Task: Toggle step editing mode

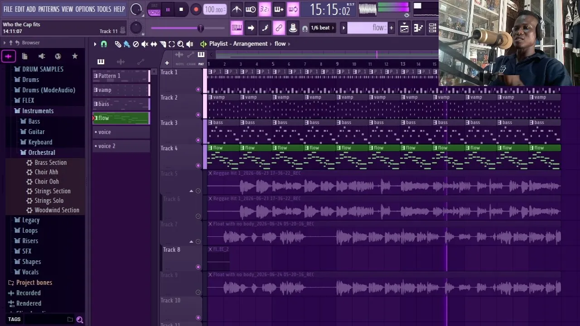Action: (265, 28)
